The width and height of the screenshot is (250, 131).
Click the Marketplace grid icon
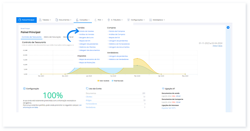point(150,20)
